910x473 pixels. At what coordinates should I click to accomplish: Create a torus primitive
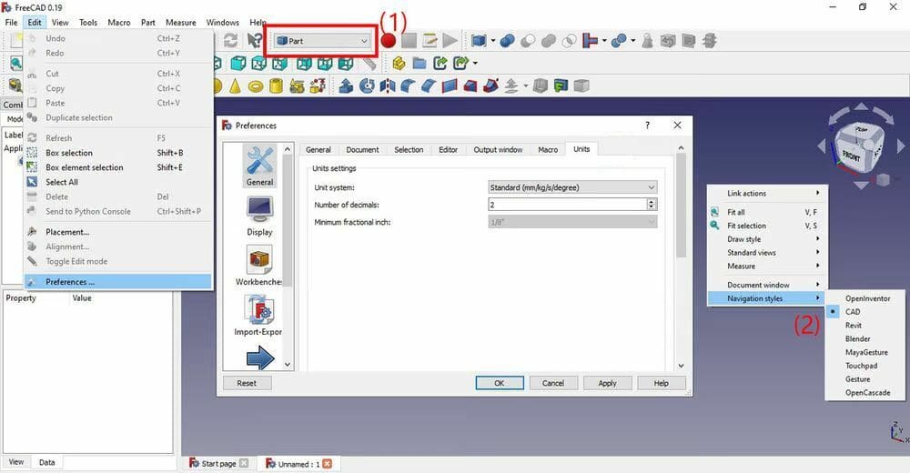[x=256, y=86]
